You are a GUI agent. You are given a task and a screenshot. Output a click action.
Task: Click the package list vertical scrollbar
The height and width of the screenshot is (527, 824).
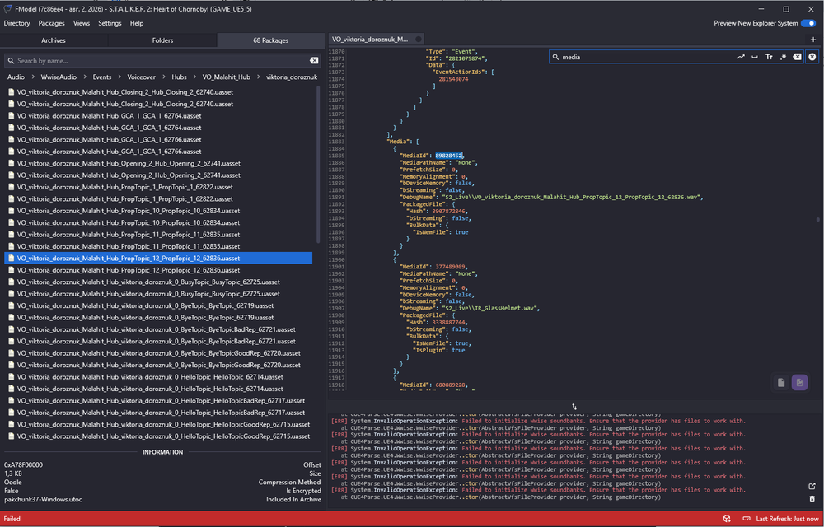[318, 164]
